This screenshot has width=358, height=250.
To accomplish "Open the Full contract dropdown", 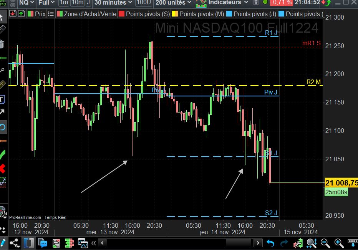I will (x=46, y=3).
